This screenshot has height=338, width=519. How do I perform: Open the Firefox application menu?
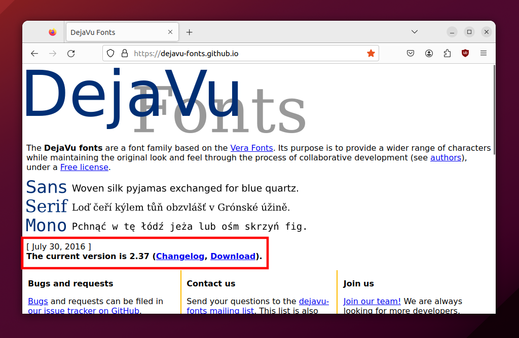pos(484,54)
